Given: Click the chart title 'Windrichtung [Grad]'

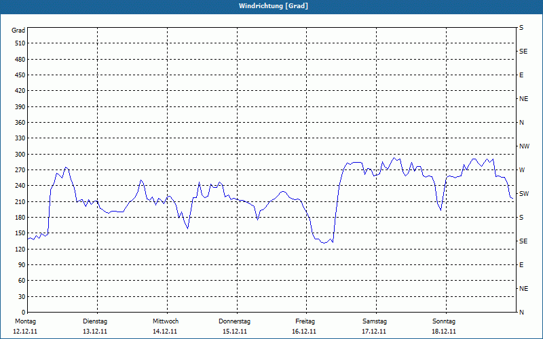Looking at the screenshot, I should (x=274, y=6).
